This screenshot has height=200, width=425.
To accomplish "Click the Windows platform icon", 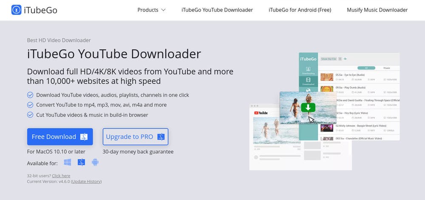I will (67, 162).
